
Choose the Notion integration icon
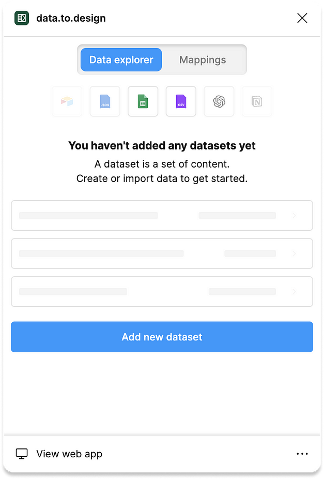257,101
